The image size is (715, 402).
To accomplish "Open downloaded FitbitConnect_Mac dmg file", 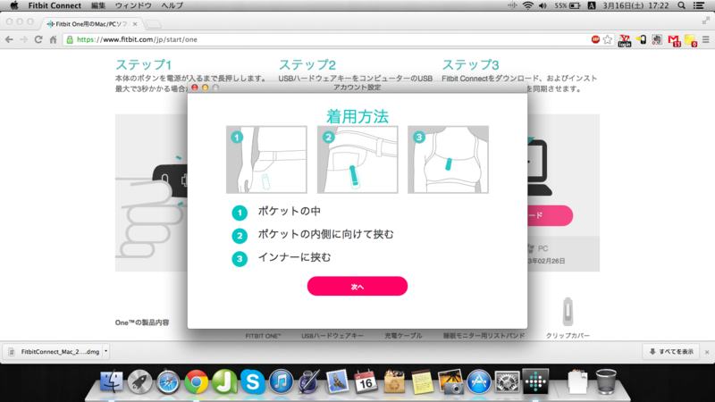I will (55, 351).
